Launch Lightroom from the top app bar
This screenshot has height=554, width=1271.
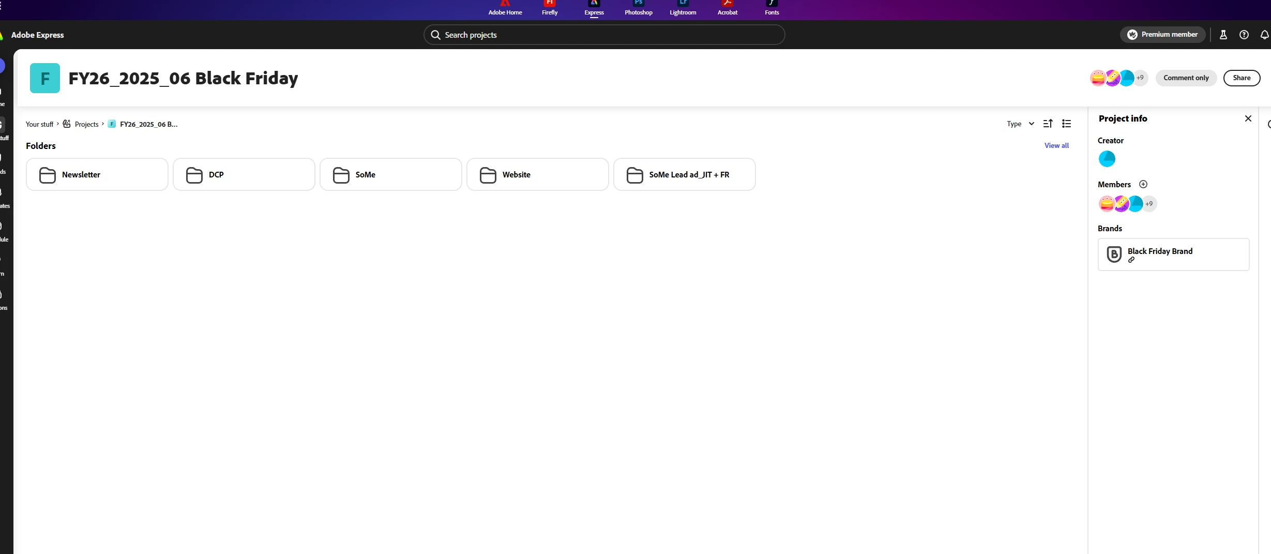[x=683, y=8]
